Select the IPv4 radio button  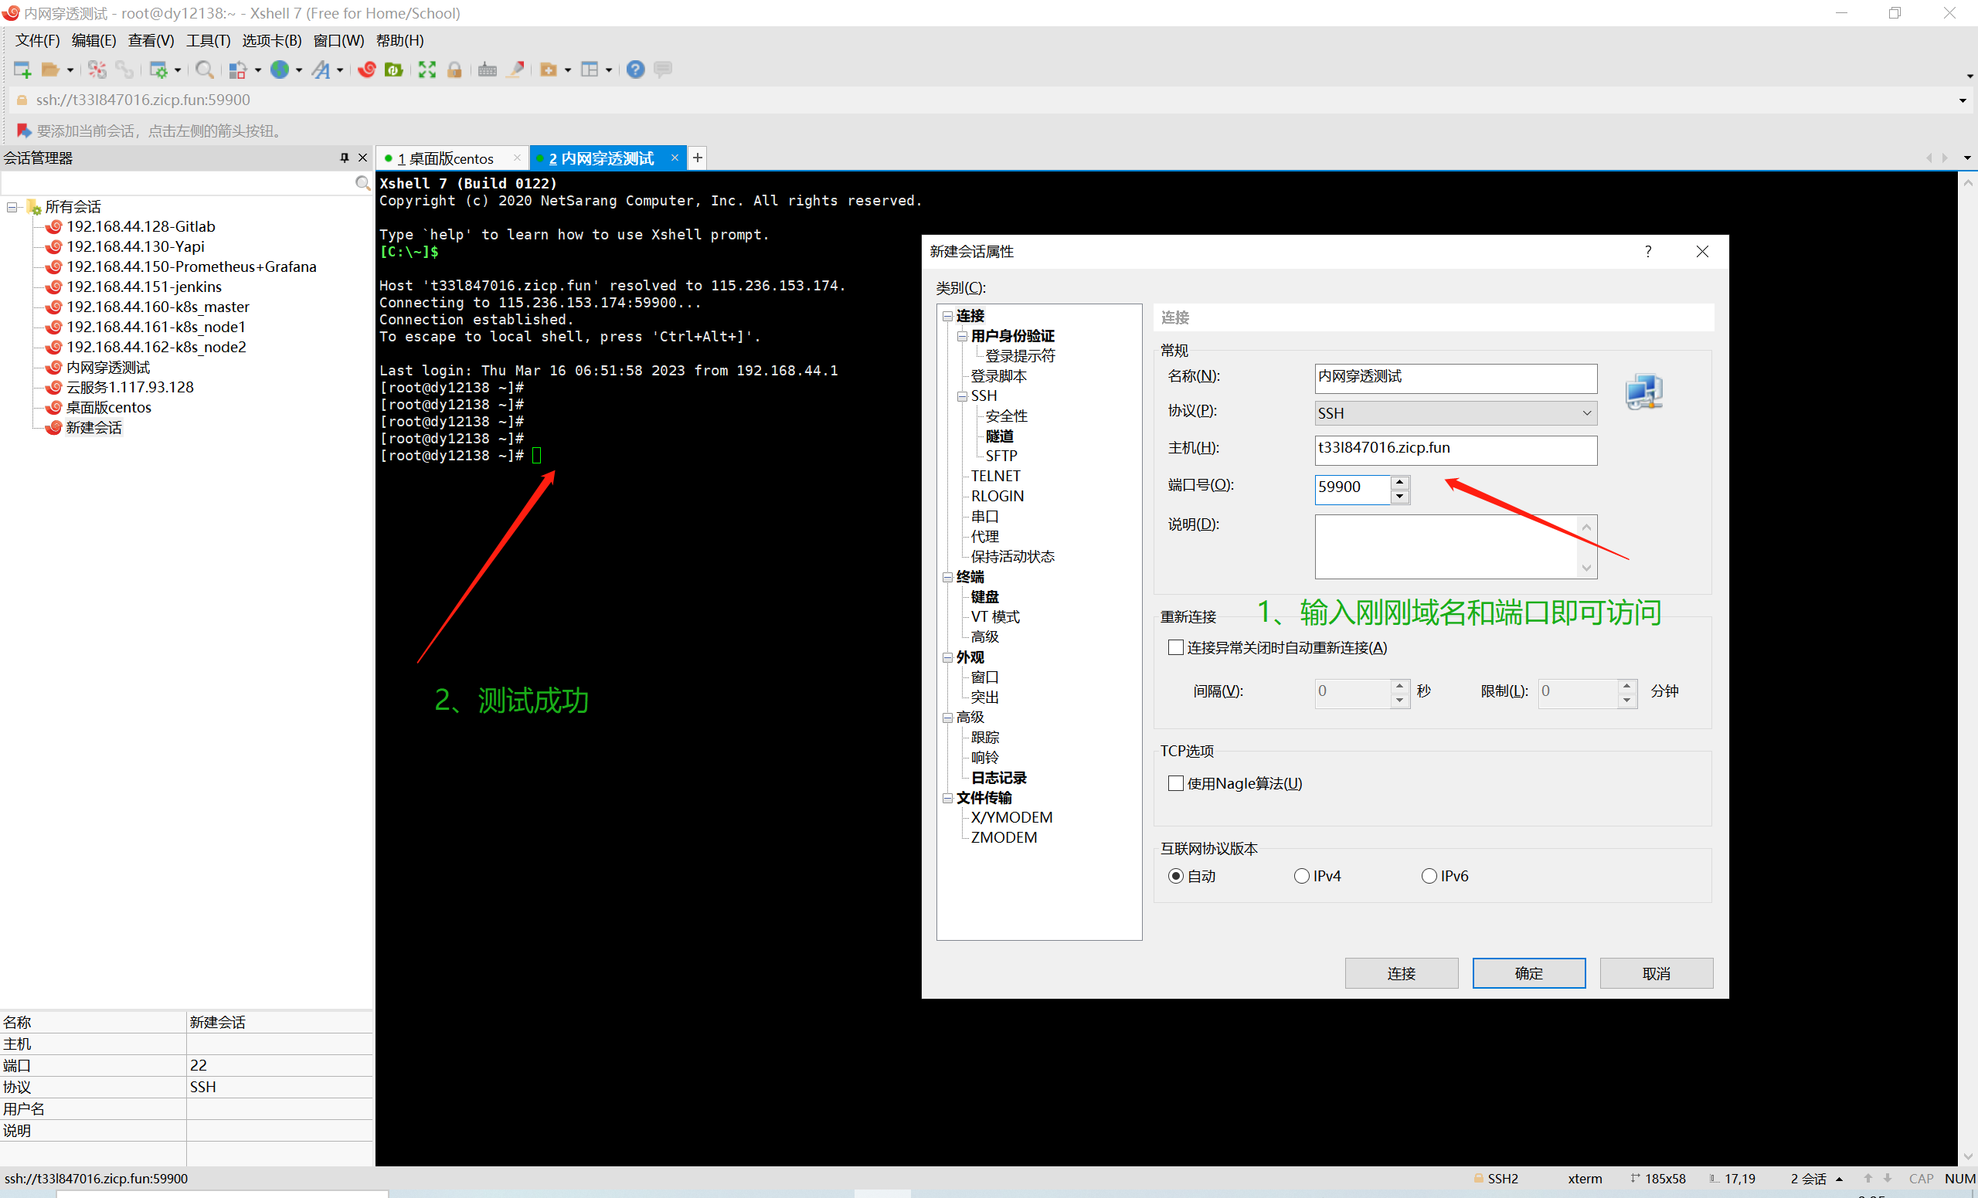1301,876
